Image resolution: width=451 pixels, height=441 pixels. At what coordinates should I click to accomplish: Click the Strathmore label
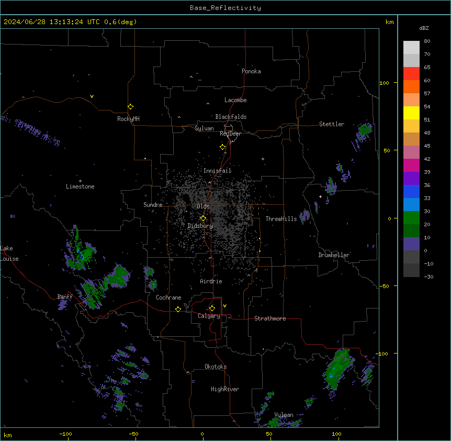pos(270,318)
